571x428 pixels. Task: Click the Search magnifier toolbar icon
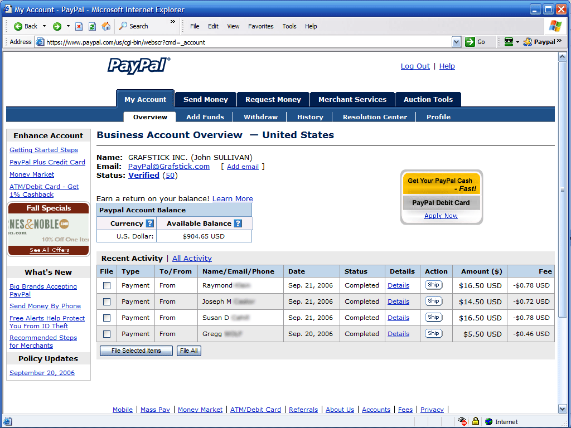tap(122, 26)
